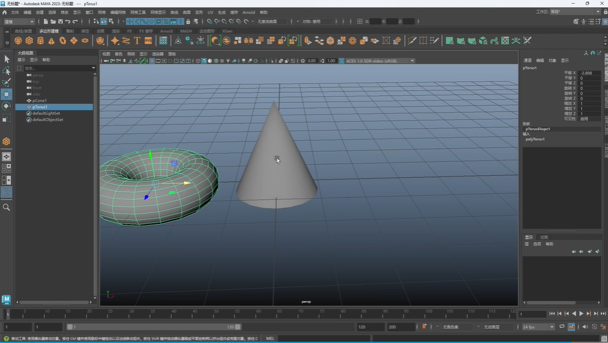Select the Select tool arrow in toolbox
The height and width of the screenshot is (343, 608).
(6, 59)
